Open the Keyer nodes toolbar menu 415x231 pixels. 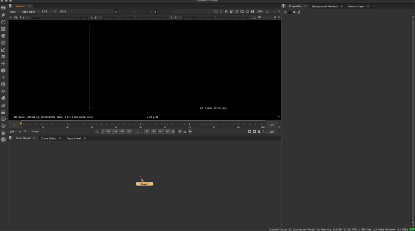3,50
